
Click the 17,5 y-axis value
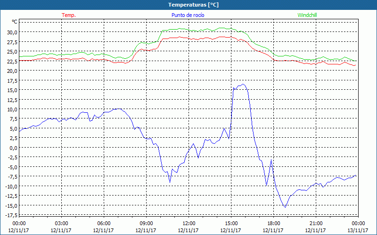point(12,80)
